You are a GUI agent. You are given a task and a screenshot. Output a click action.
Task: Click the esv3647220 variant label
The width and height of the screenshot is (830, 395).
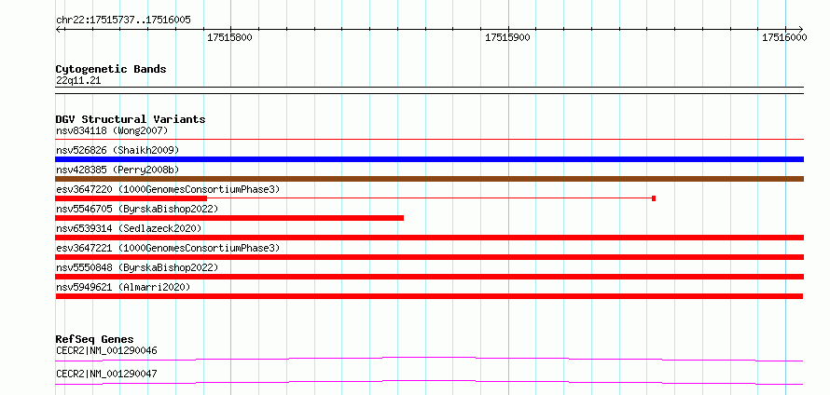168,189
